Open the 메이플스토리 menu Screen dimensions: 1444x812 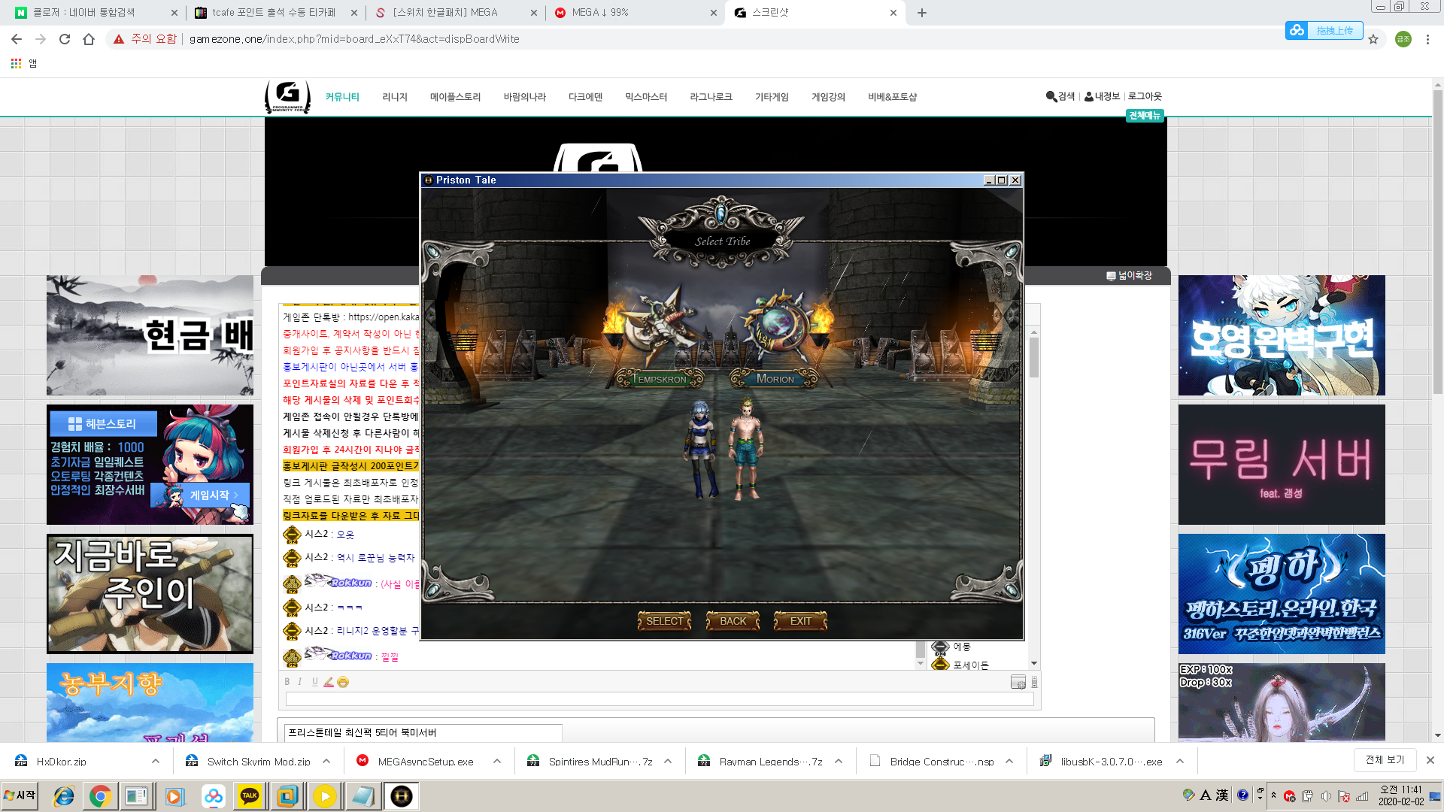[455, 97]
